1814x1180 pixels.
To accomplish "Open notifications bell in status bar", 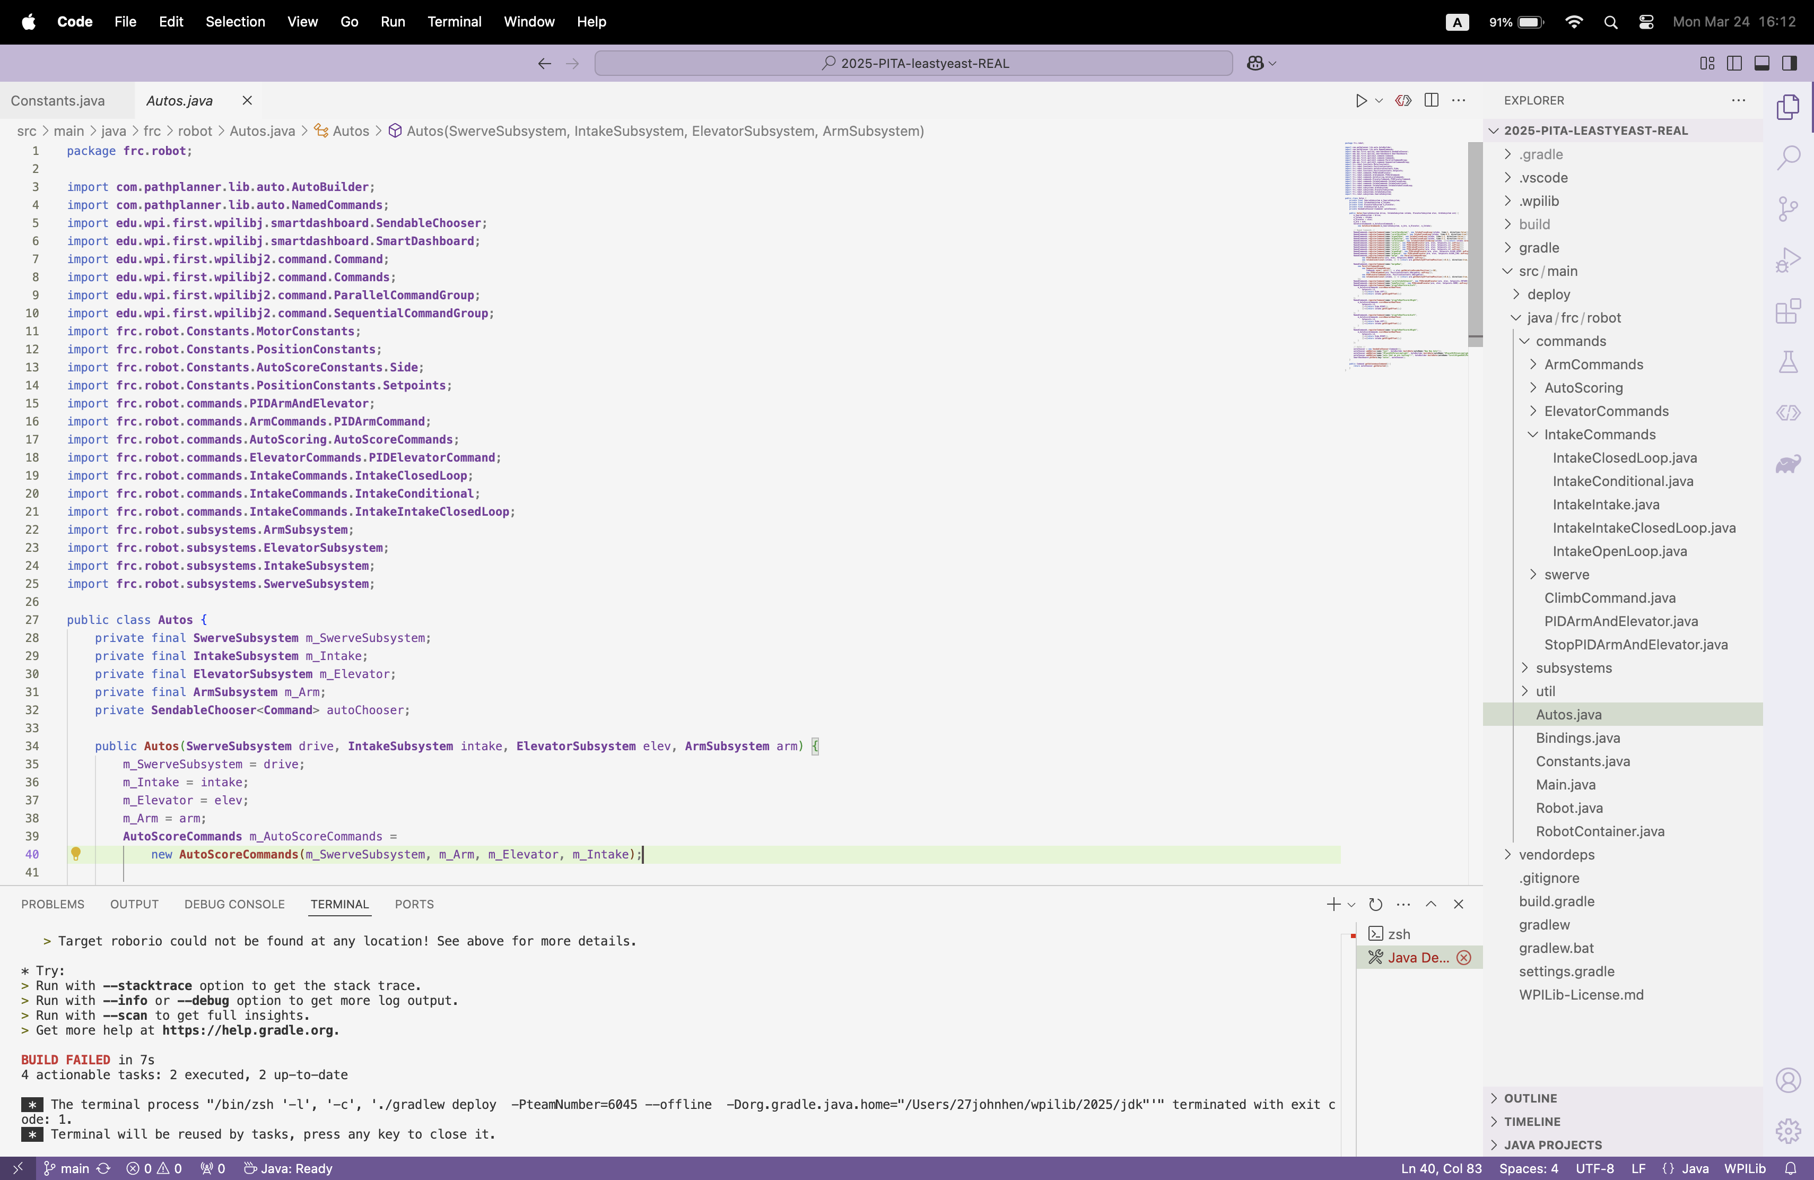I will (1790, 1168).
